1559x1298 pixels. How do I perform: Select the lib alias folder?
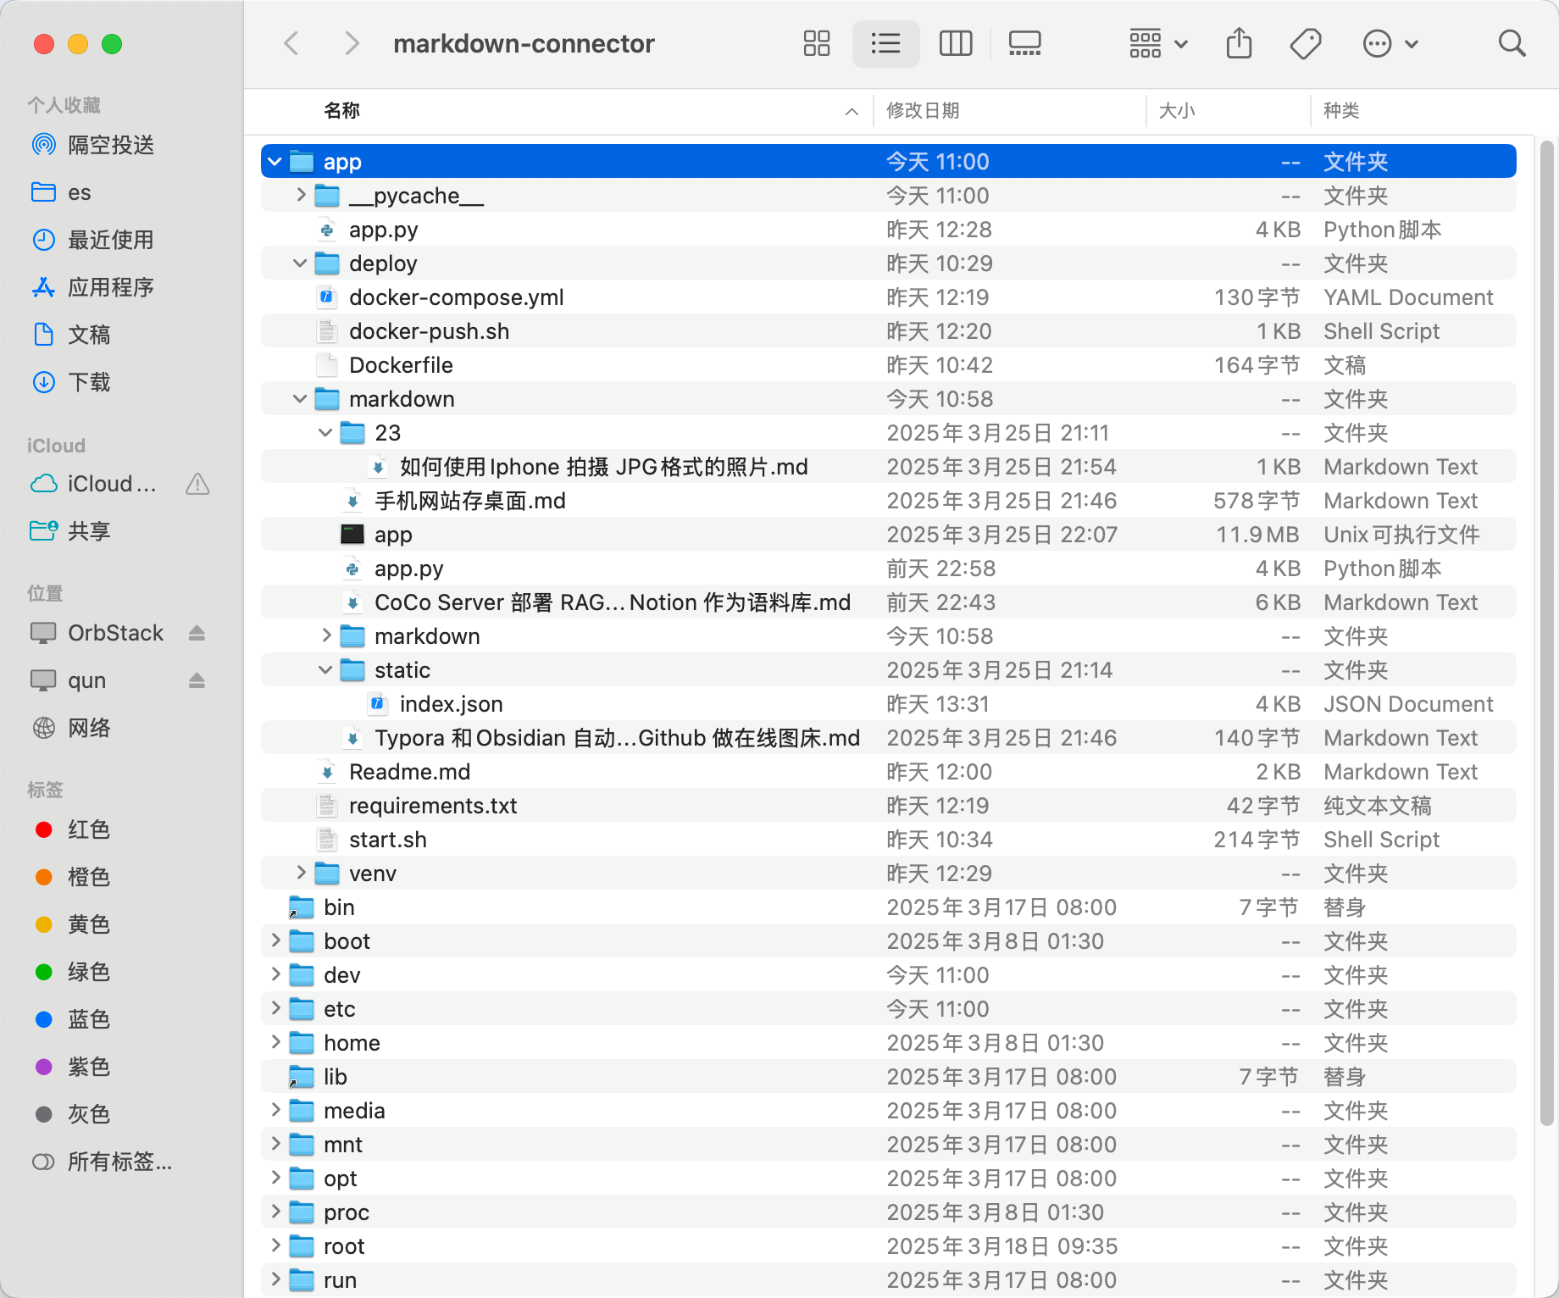(888, 1077)
